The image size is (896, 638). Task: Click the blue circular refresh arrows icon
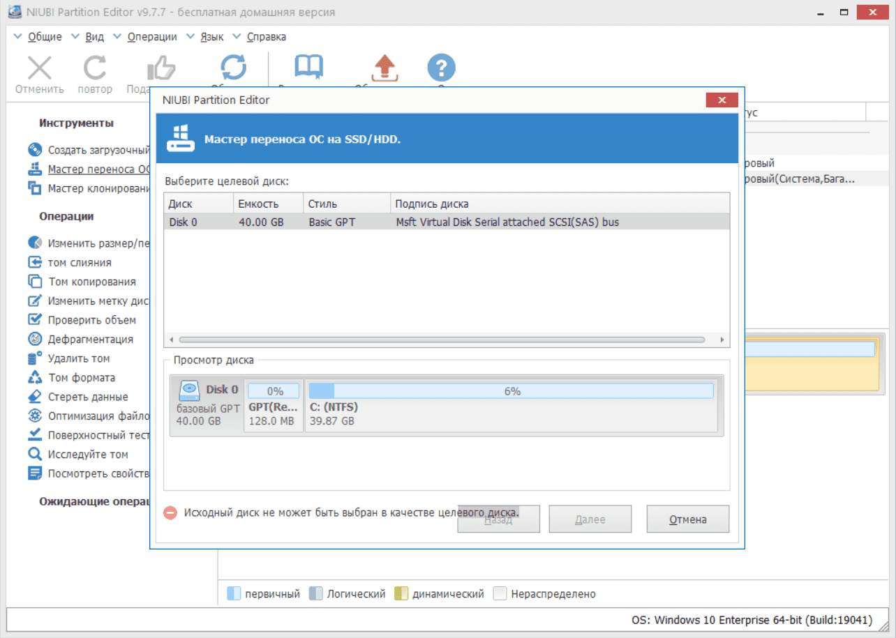[233, 68]
